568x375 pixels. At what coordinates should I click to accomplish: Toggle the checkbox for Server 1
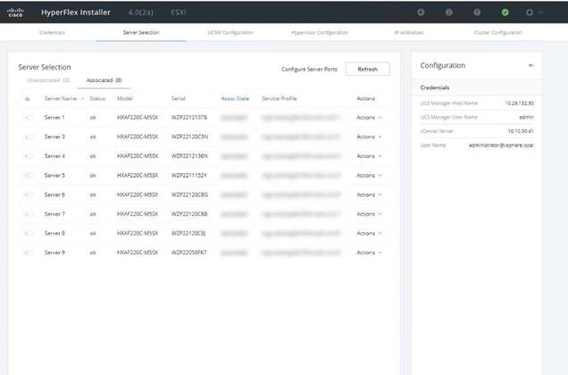click(28, 117)
